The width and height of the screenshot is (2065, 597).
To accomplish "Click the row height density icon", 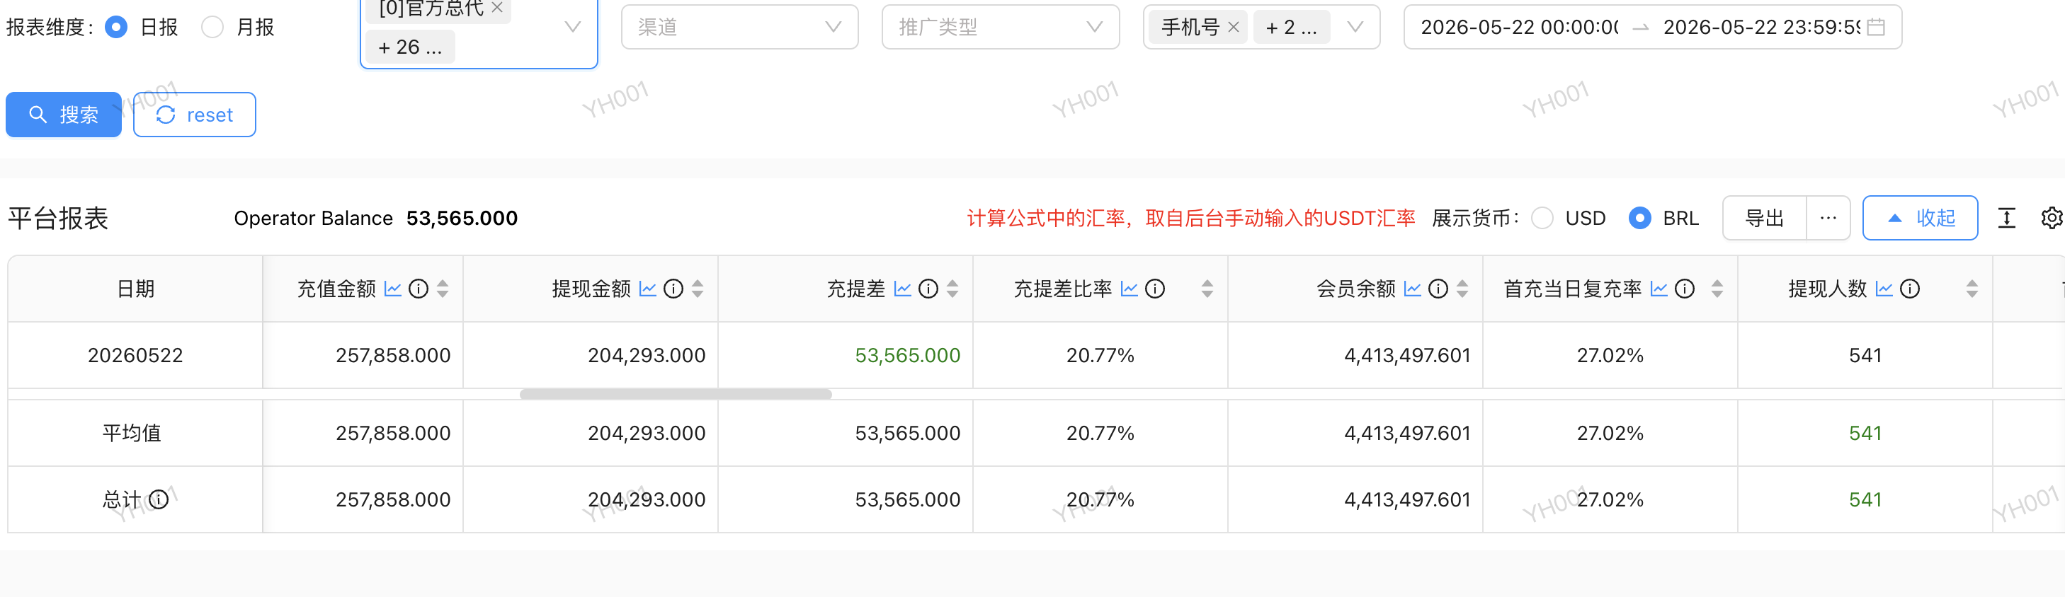I will (x=2006, y=218).
